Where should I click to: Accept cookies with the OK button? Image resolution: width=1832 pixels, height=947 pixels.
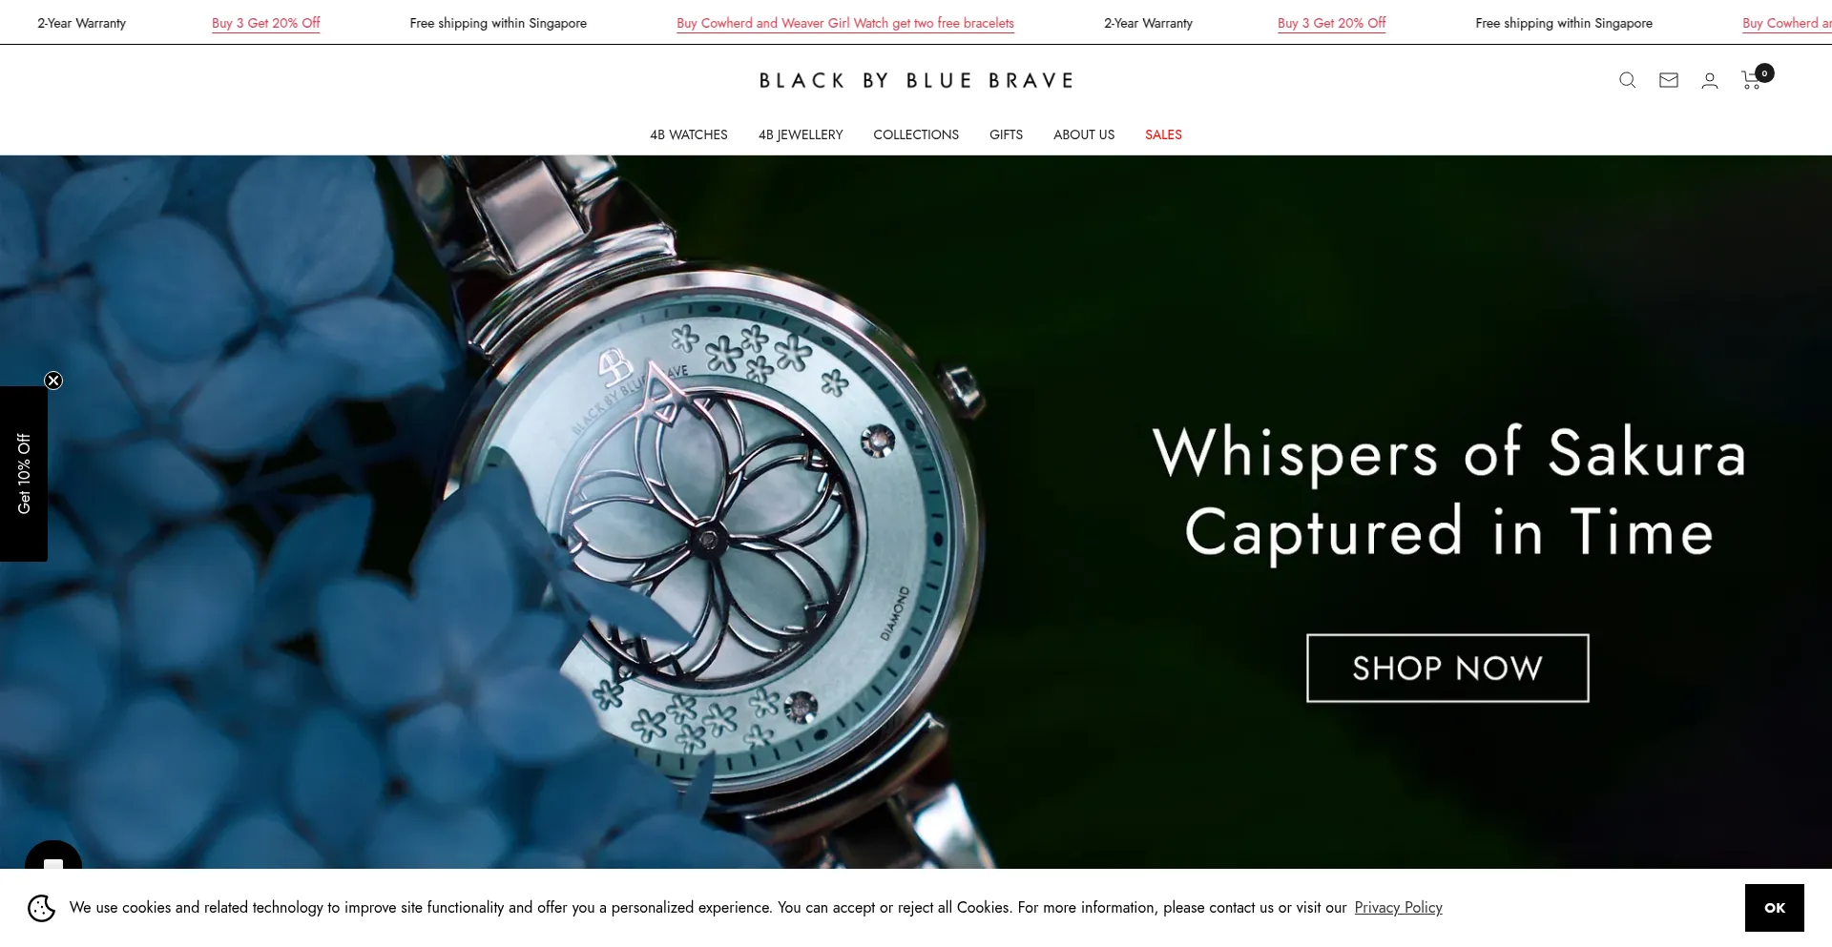[x=1774, y=908]
